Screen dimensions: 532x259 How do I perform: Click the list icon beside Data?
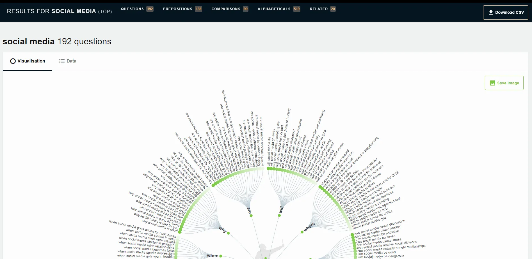[x=62, y=61]
